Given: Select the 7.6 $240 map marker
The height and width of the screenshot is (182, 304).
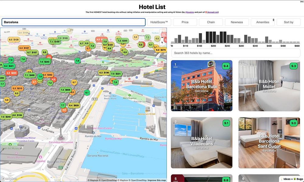Looking at the screenshot, I should pyautogui.click(x=45, y=62).
